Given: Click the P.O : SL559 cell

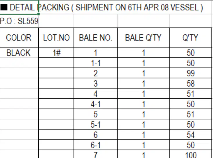Looking at the screenshot, I should 19,21.
